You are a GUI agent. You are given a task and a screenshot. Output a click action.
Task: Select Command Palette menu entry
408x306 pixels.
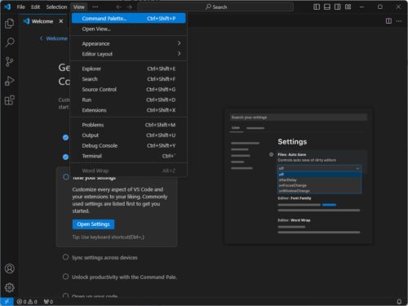click(x=129, y=19)
